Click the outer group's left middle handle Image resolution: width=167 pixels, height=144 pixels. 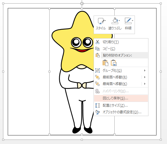3,71
